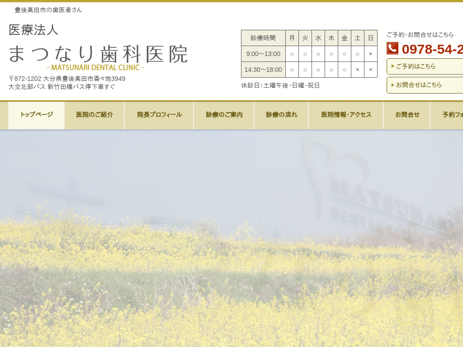Switch to the 院長プロフィール tab
The image size is (463, 347).
tap(159, 115)
